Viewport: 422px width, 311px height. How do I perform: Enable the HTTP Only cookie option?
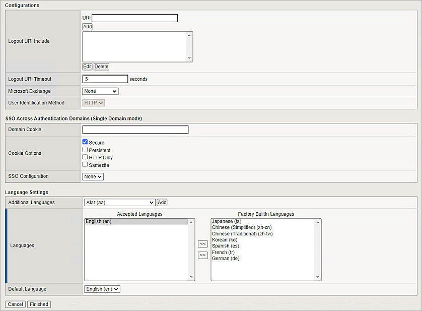tap(85, 157)
